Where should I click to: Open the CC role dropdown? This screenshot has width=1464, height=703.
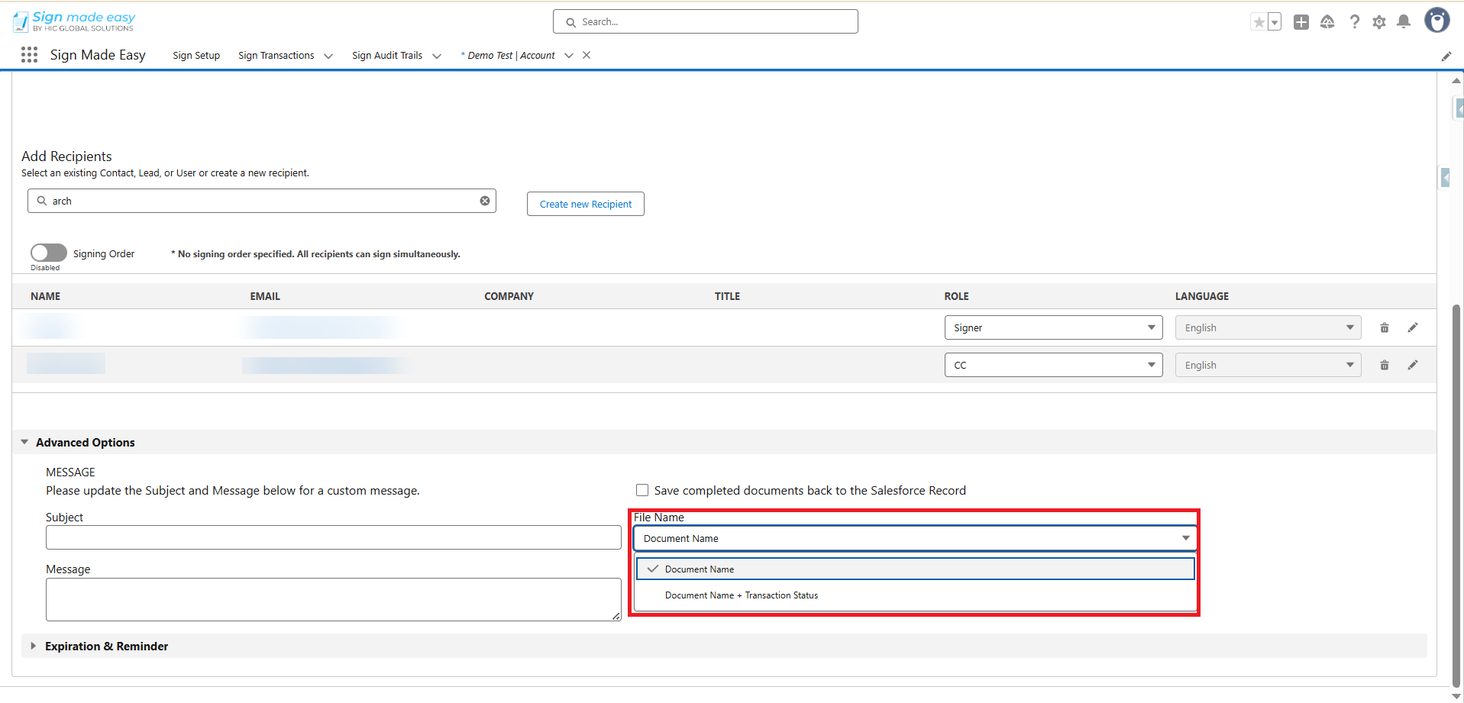click(x=1052, y=366)
